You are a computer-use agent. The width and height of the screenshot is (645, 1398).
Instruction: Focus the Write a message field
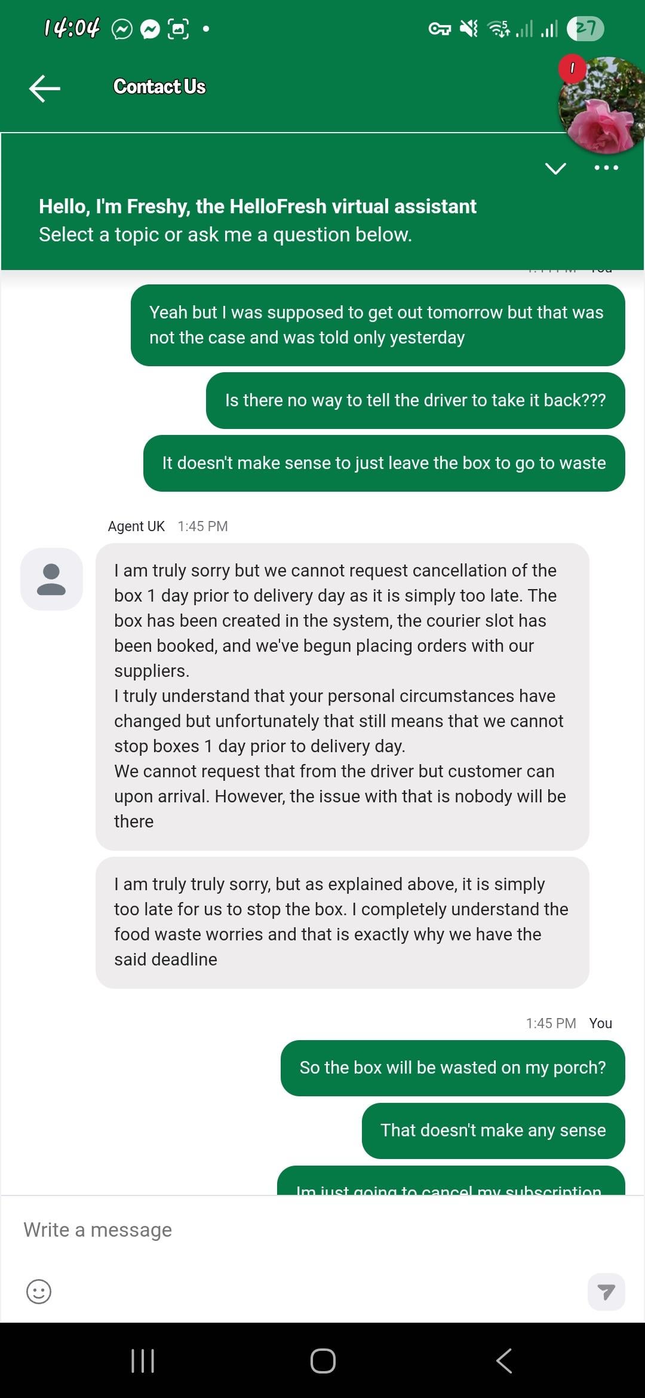click(x=299, y=1230)
